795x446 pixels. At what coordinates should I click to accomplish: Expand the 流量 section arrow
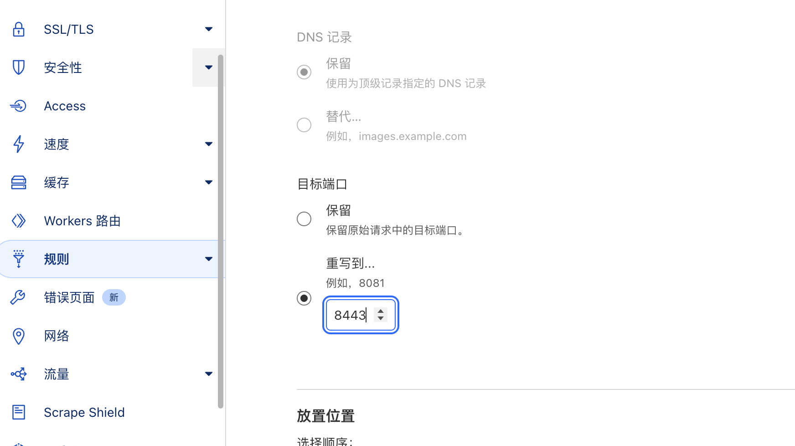(x=209, y=374)
